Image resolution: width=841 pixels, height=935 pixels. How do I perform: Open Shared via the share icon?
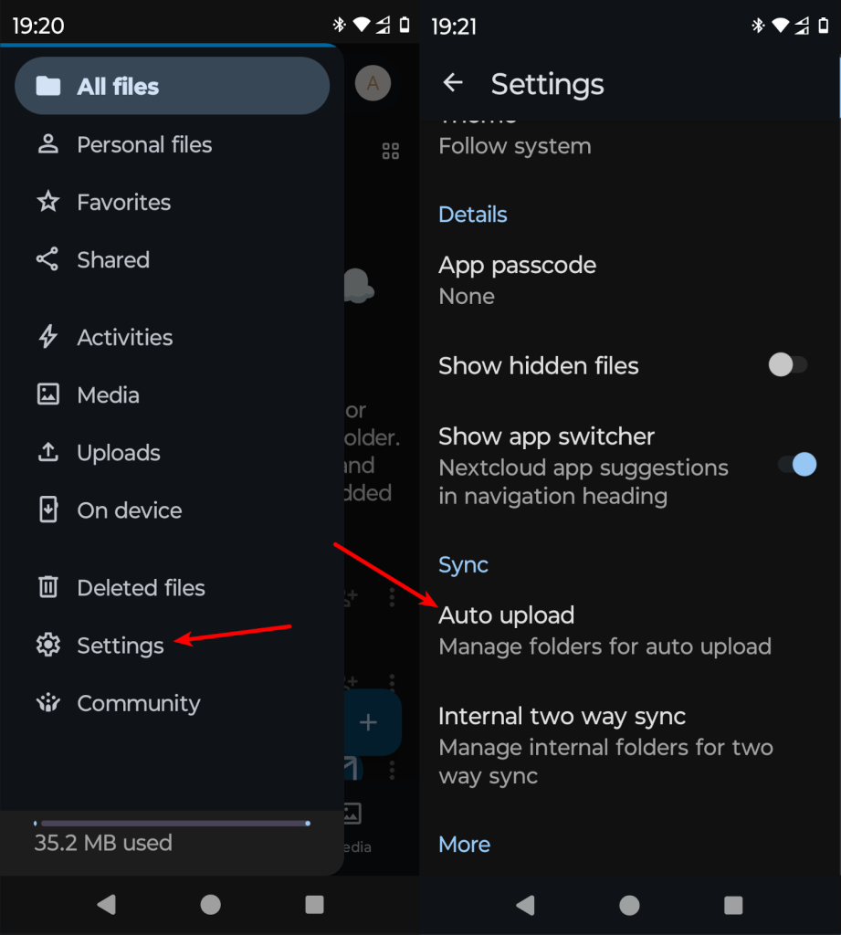(x=47, y=259)
